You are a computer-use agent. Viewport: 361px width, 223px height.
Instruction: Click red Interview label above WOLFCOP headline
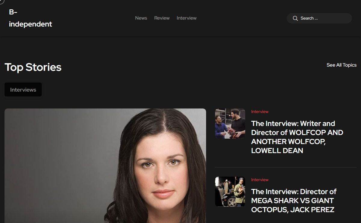click(260, 111)
